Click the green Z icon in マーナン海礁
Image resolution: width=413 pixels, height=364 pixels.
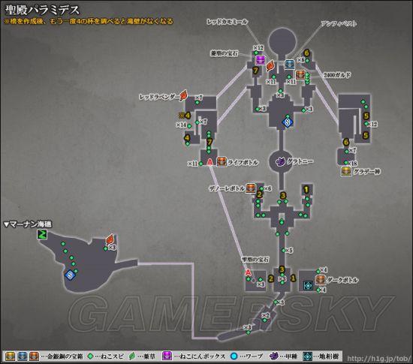[x=42, y=234]
